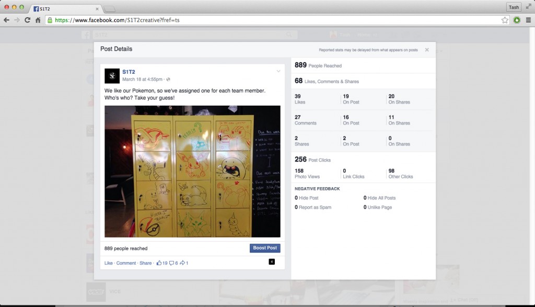Like the post via the Like link
Viewport: 535px width, 307px height.
click(109, 263)
